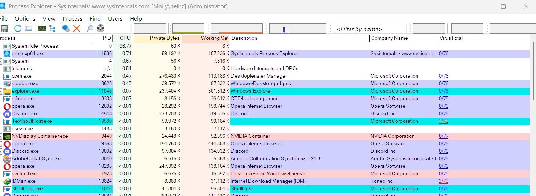Toggle the process tree view icon
This screenshot has height=196, width=536.
click(x=52, y=29)
